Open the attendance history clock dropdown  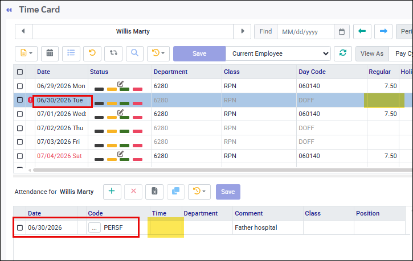199,192
